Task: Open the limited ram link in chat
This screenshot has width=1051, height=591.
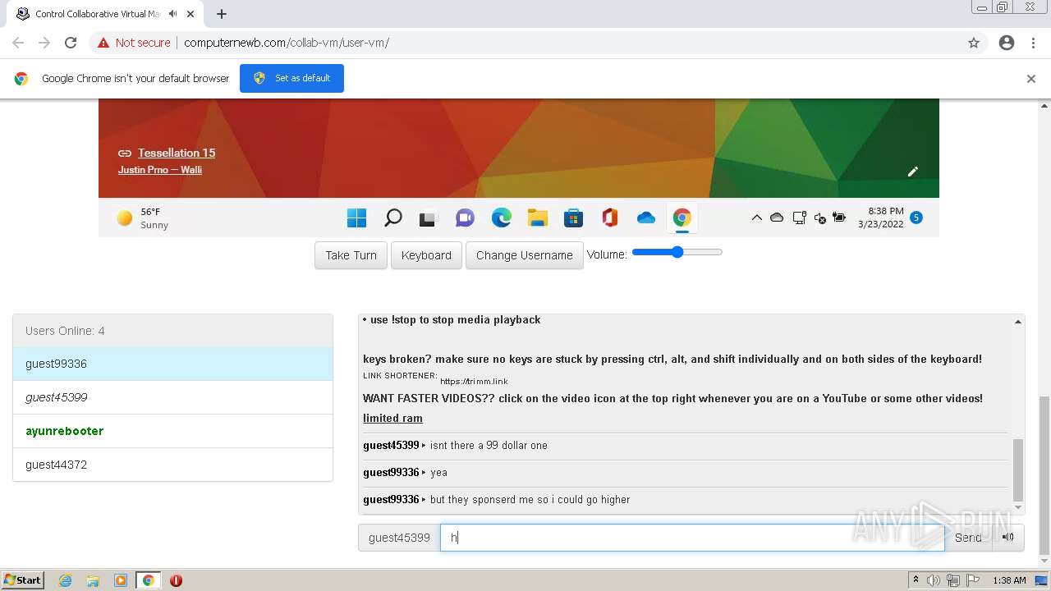Action: click(x=392, y=418)
